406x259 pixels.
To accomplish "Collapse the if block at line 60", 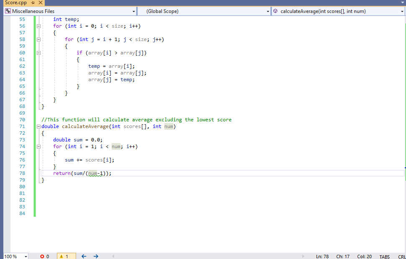I will pyautogui.click(x=38, y=53).
